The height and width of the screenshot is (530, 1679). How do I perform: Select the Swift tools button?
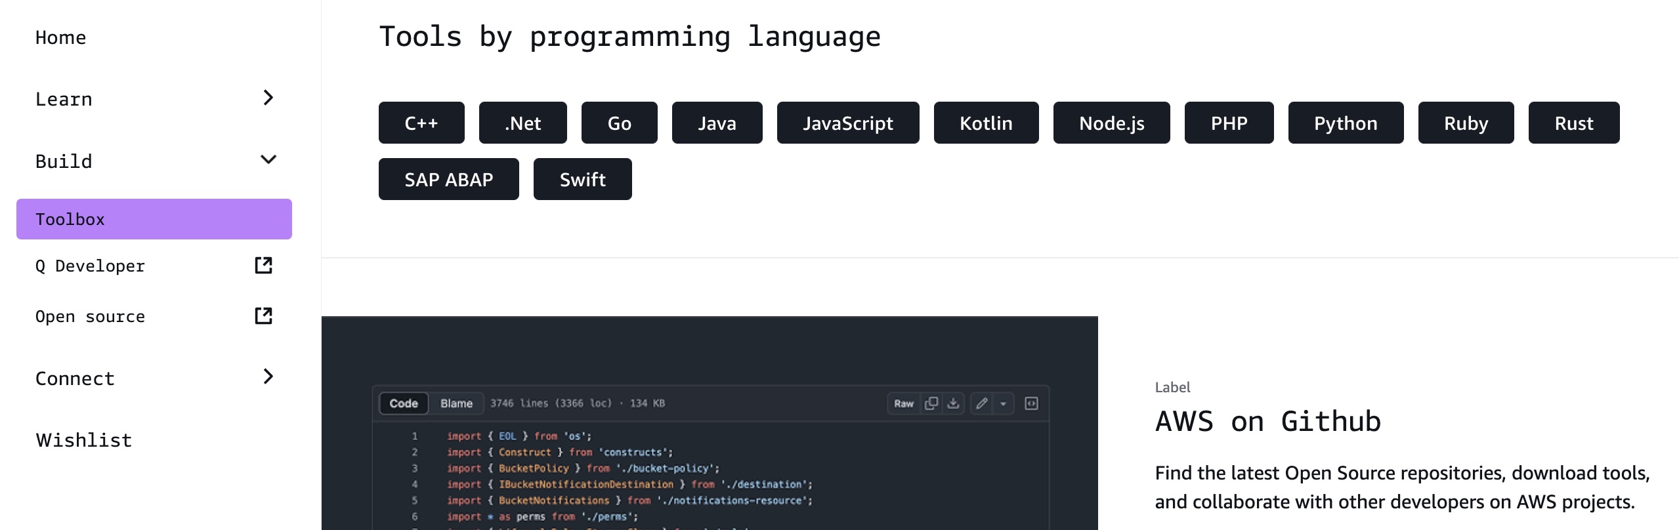tap(583, 179)
